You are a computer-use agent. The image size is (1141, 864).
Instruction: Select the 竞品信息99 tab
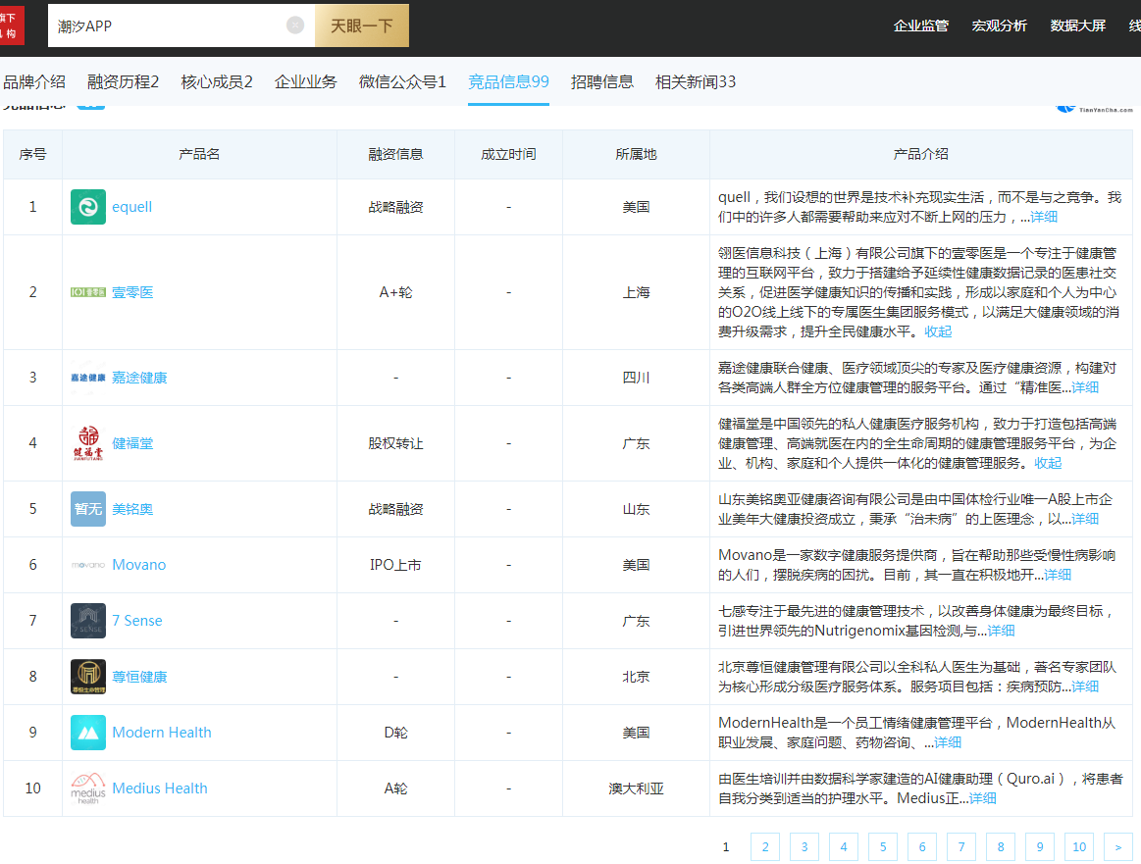pyautogui.click(x=508, y=81)
